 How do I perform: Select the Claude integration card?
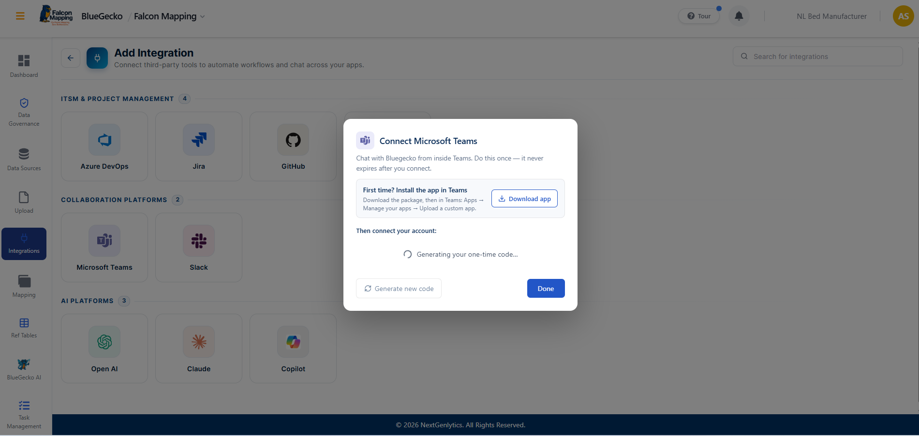click(x=199, y=349)
